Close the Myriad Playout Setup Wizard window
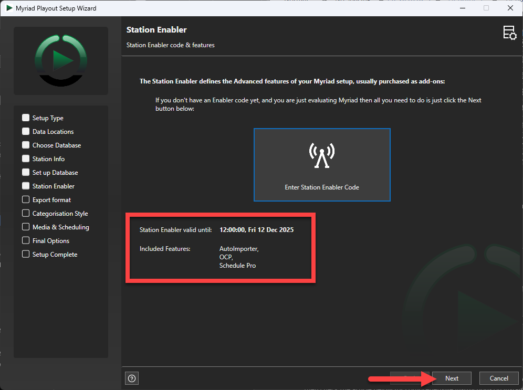The image size is (523, 390). pos(510,8)
